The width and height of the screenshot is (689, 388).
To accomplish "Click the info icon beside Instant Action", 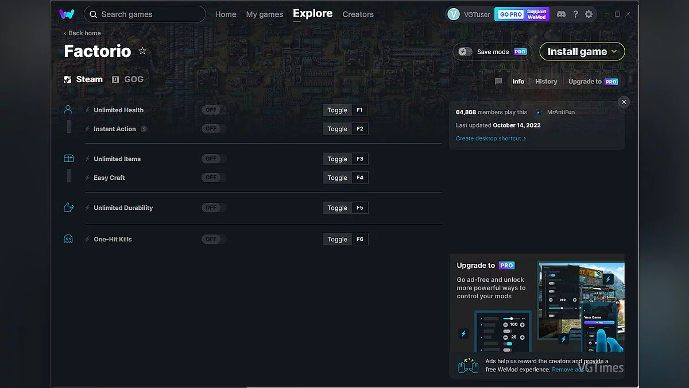I will (x=144, y=129).
